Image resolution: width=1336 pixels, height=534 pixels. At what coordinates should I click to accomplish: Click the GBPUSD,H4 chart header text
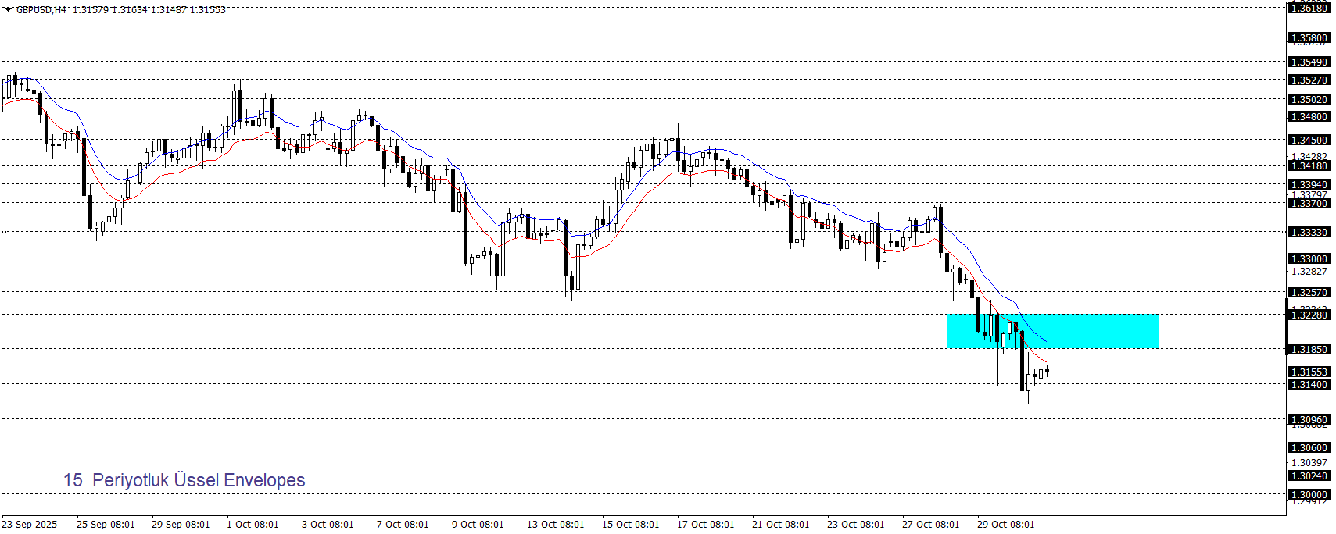[x=120, y=9]
